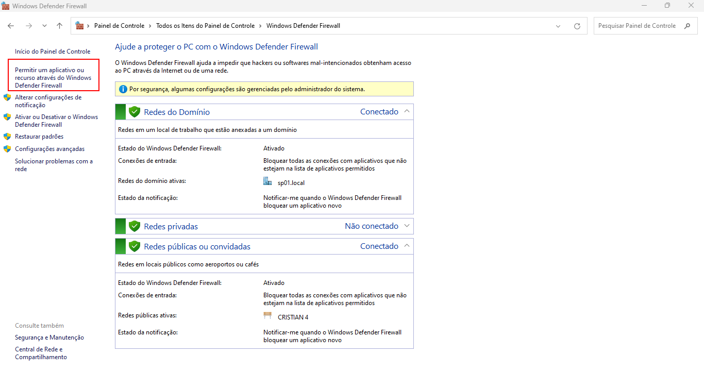The image size is (704, 371).
Task: Go up one level with the up arrow
Action: click(60, 26)
